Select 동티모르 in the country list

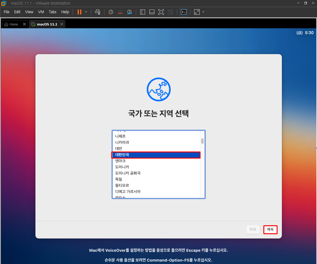point(156,185)
